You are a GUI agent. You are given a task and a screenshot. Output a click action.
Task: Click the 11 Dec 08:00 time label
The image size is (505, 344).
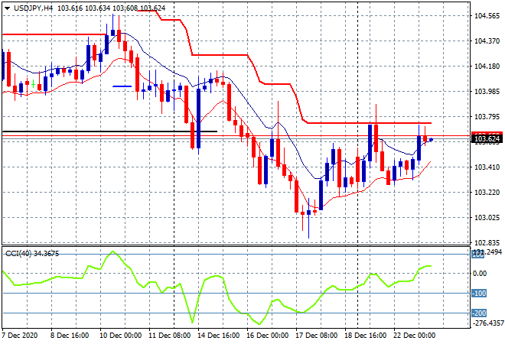point(169,336)
